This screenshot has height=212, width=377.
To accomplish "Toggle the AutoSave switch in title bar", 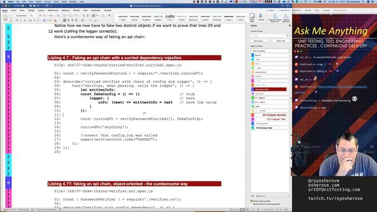I will pyautogui.click(x=24, y=5).
